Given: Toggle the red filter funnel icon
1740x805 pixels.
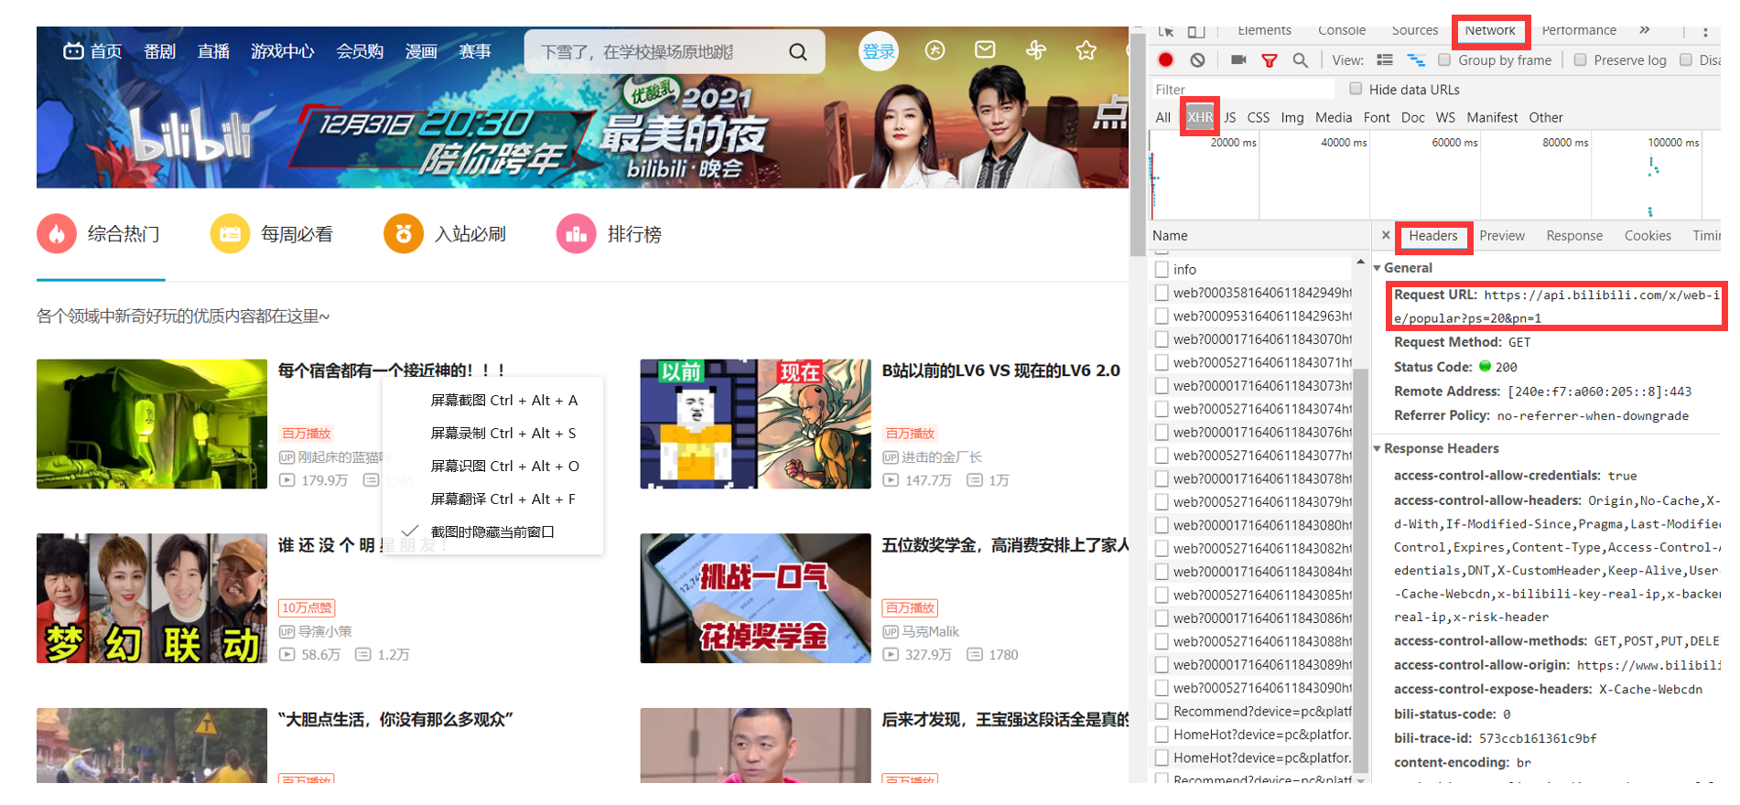Looking at the screenshot, I should coord(1270,60).
